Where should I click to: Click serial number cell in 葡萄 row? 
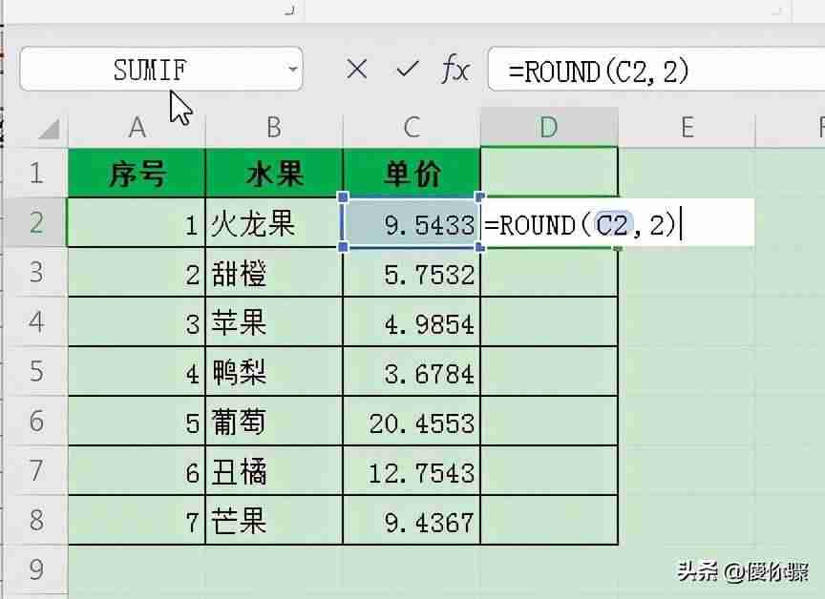[137, 421]
